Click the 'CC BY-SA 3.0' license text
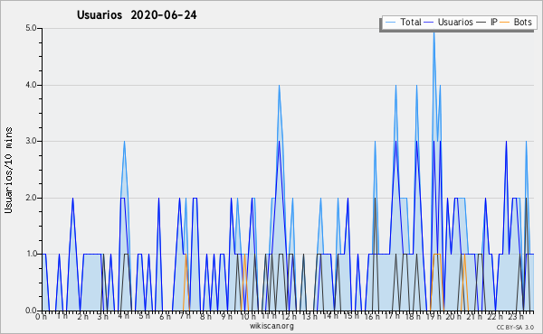The image size is (543, 334). click(515, 327)
